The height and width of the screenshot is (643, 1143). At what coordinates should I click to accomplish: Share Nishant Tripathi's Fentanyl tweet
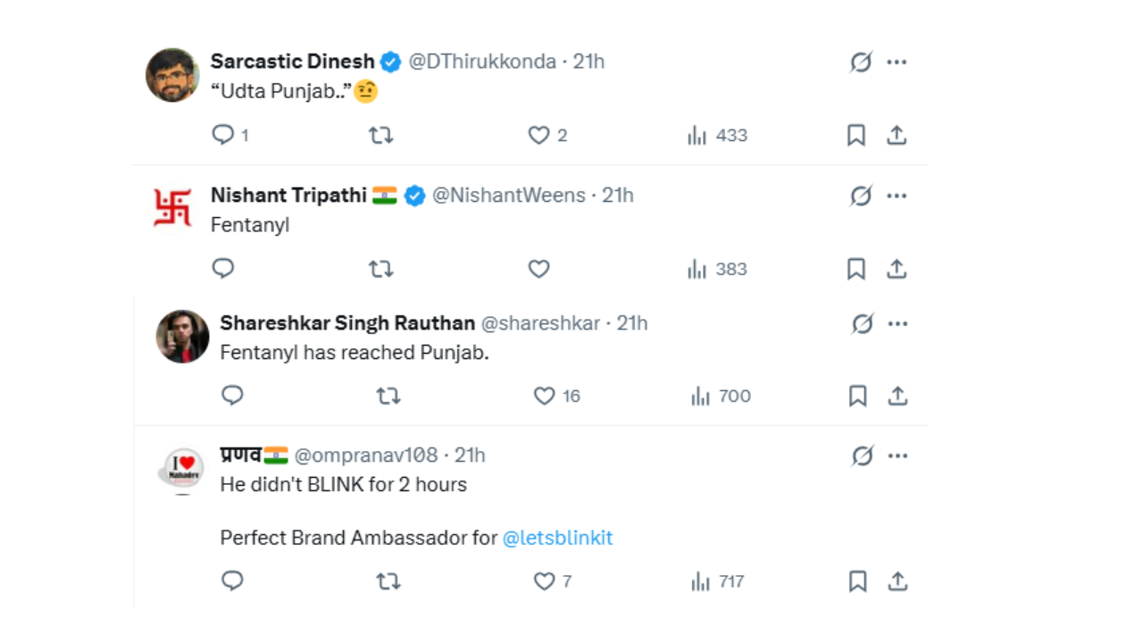pos(897,269)
